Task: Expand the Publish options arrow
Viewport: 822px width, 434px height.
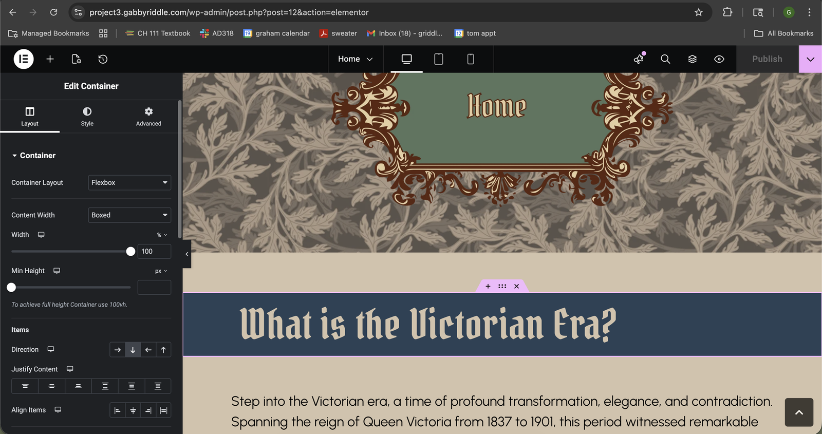Action: [810, 59]
